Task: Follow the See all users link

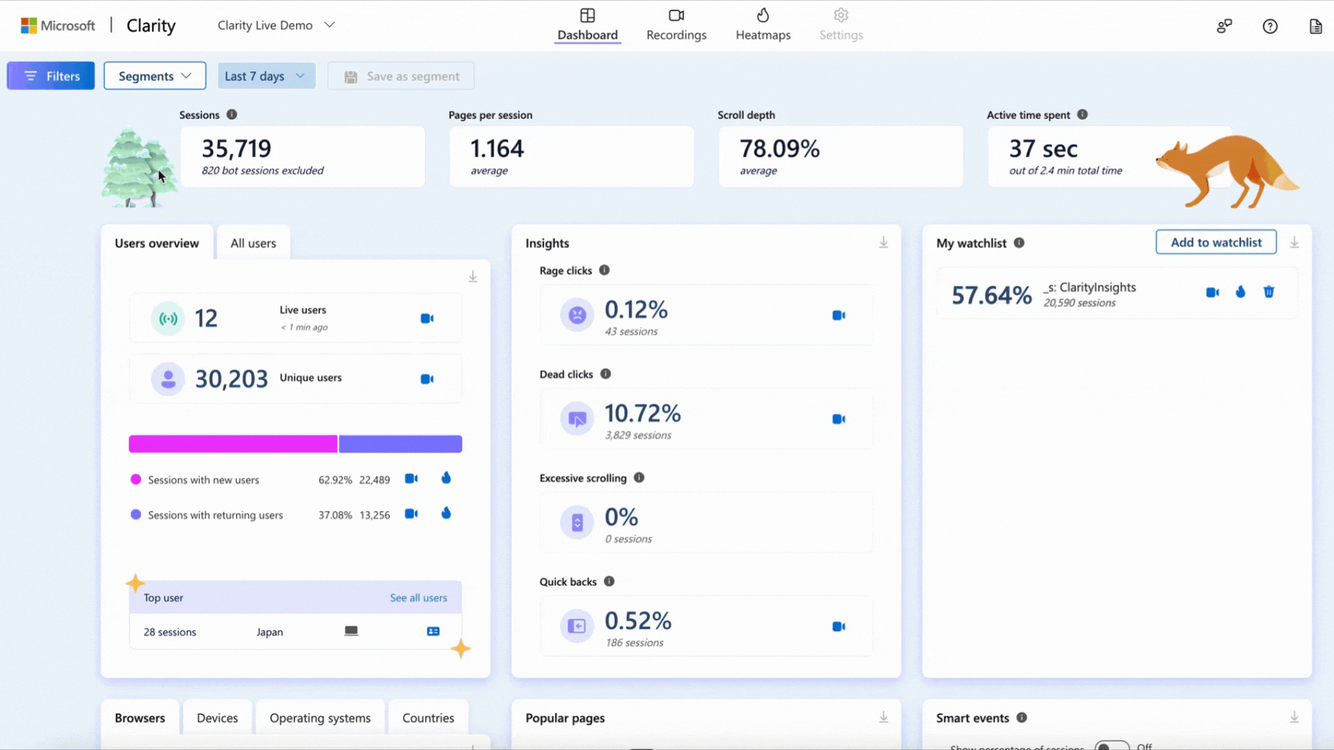Action: coord(418,598)
